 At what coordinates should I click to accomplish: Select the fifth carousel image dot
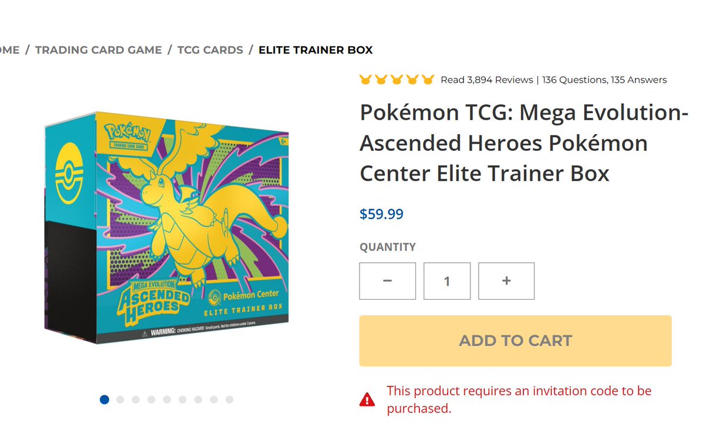[167, 399]
